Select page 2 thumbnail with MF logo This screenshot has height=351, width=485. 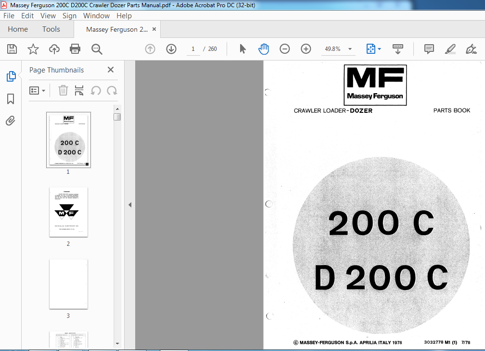(68, 212)
